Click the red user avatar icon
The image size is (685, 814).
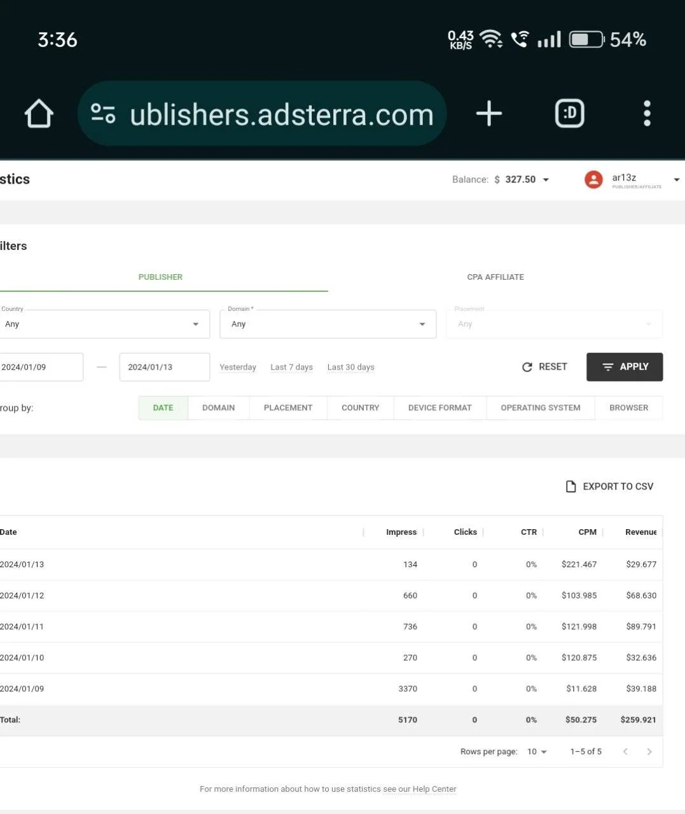coord(593,180)
